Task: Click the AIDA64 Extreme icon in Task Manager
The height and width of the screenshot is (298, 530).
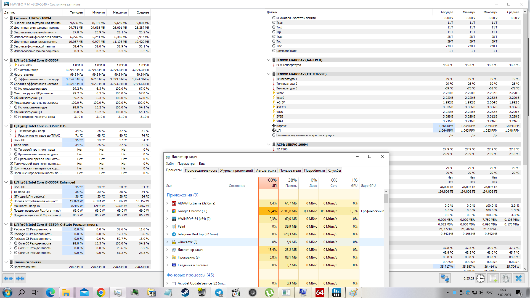Action: tap(174, 203)
